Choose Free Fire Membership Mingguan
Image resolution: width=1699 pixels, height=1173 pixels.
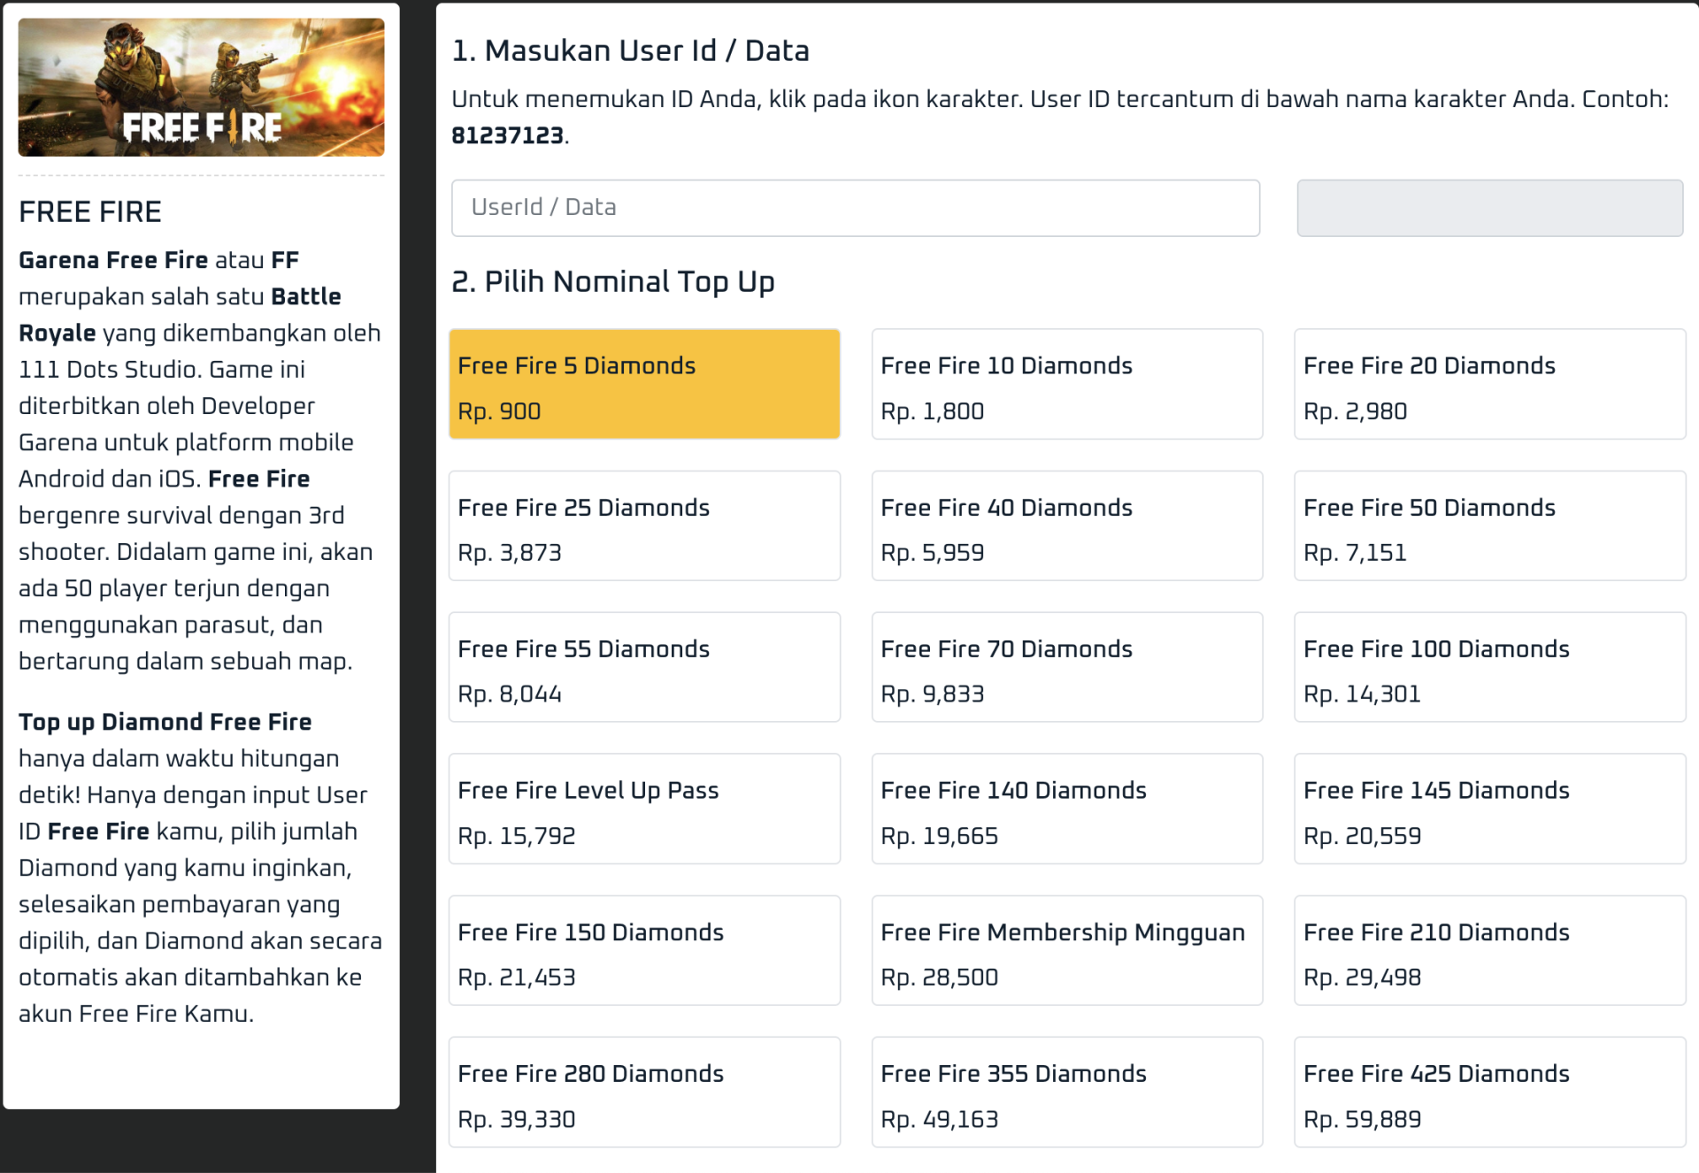1066,950
